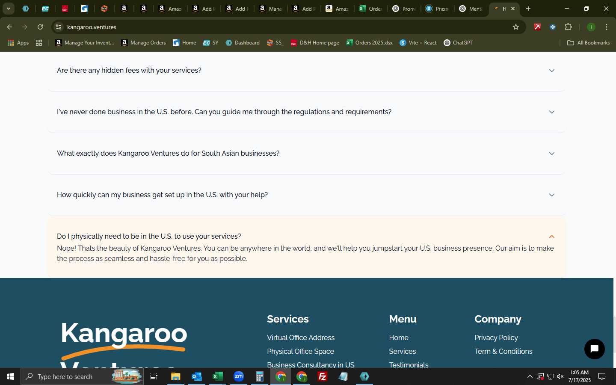Screen dimensions: 616x385
Task: Bookmark this page with the star
Action: (516, 27)
